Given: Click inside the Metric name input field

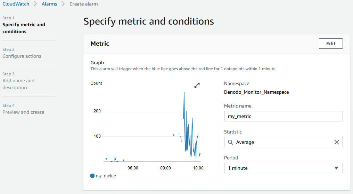Looking at the screenshot, I should tap(284, 116).
